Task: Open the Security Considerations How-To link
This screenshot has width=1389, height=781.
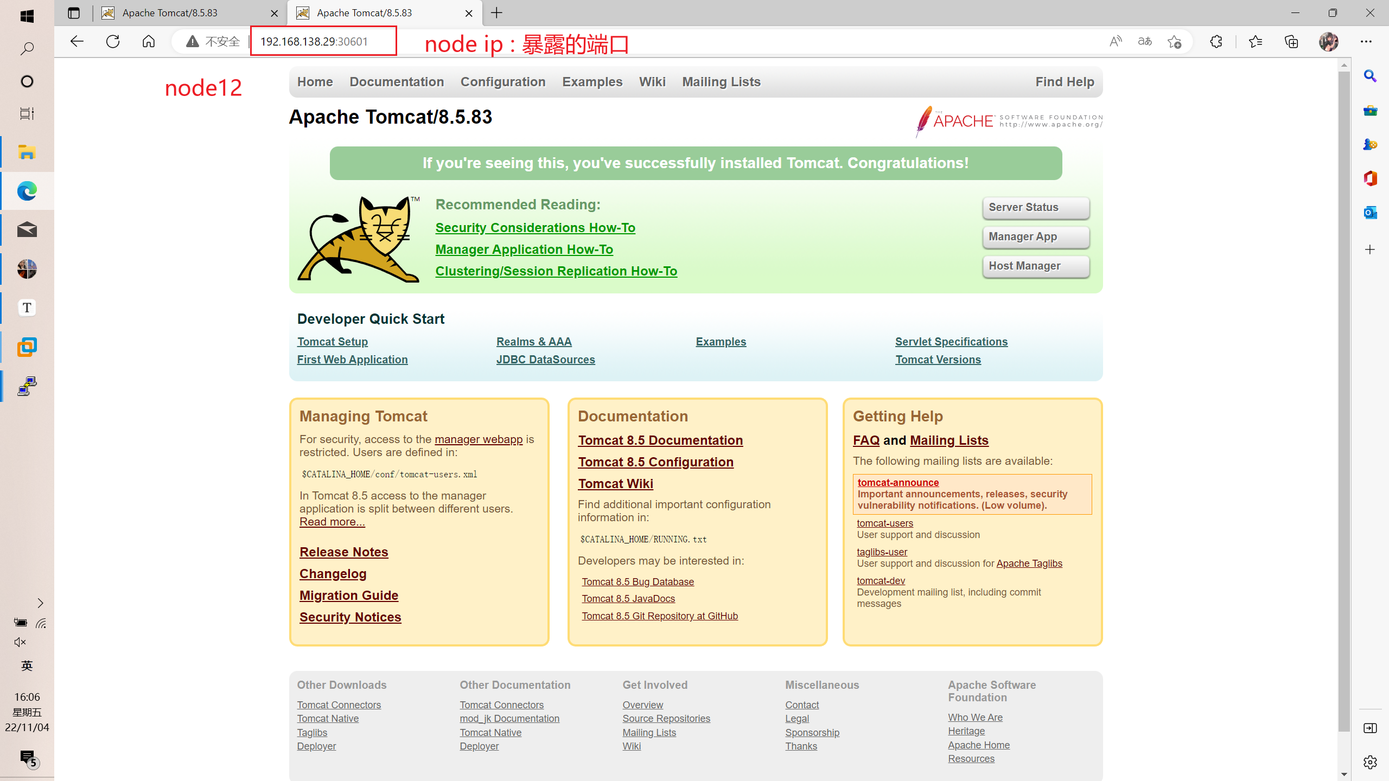Action: (x=535, y=228)
